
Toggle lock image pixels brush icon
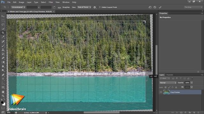169,87
